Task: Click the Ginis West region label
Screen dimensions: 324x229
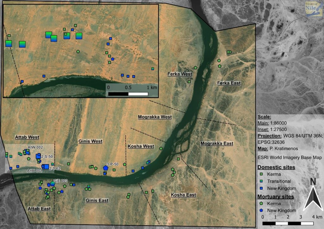Action: point(90,141)
